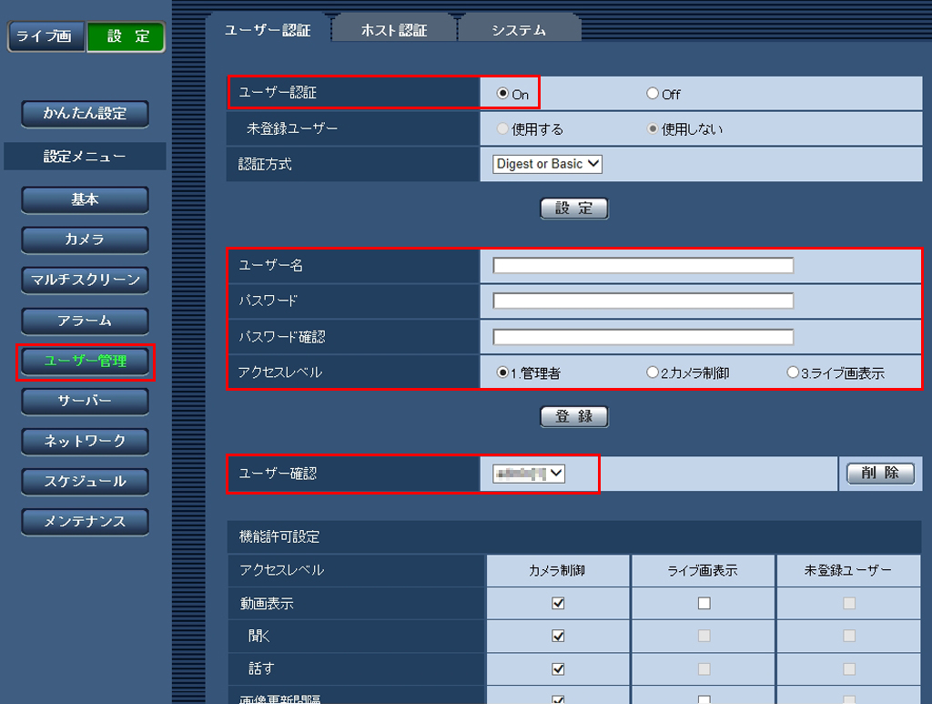Uncheck the 話す checkbox for カメラ制御
932x704 pixels.
559,668
